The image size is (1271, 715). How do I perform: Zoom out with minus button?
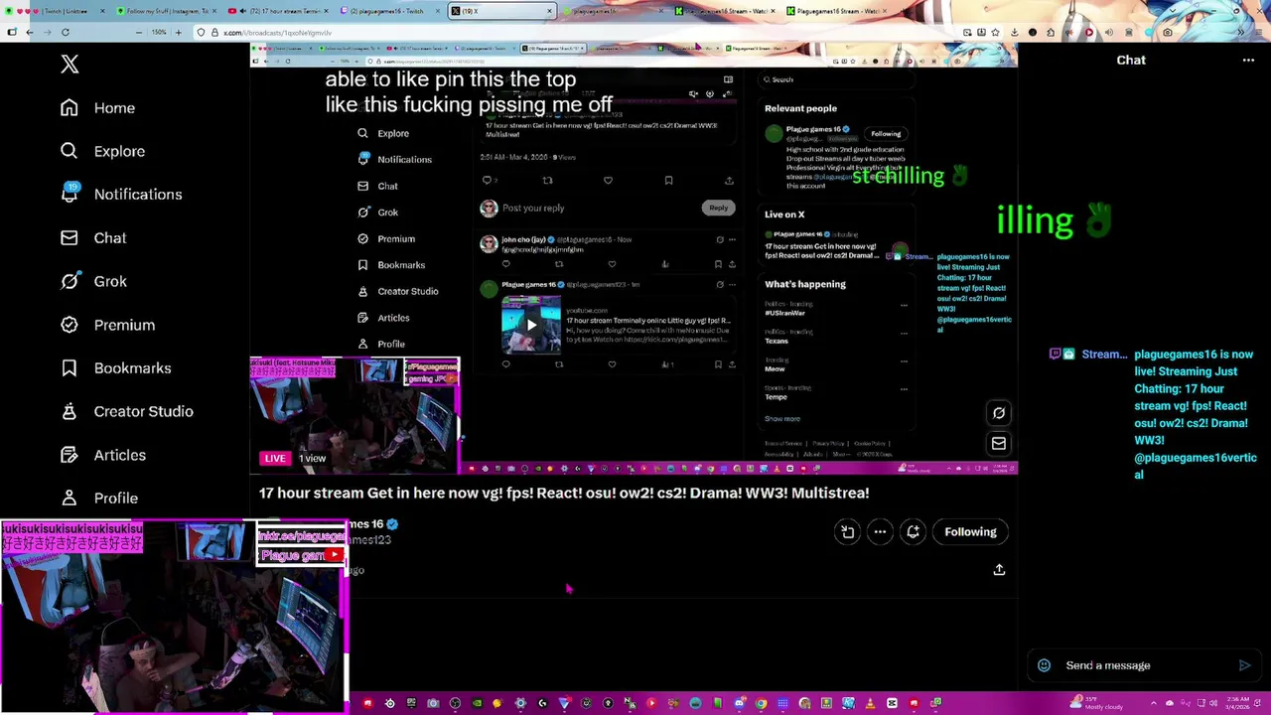(138, 33)
